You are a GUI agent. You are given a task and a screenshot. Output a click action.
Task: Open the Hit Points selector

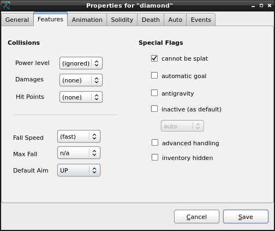click(x=81, y=97)
